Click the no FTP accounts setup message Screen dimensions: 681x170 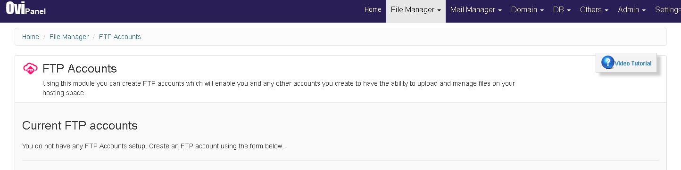point(153,146)
